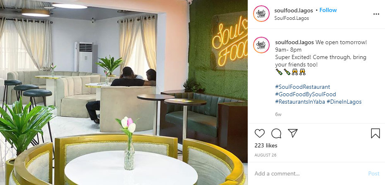
Task: Open soulfood.lagos username in header
Action: (294, 10)
